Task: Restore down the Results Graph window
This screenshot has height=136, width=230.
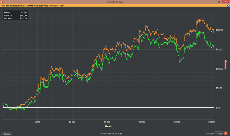Action: [x=219, y=2]
